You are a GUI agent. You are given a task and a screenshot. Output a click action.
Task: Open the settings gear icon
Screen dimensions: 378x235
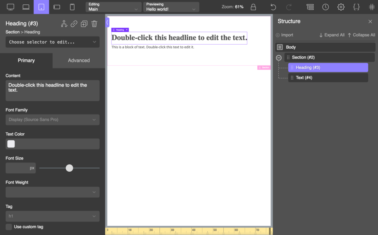point(341,7)
